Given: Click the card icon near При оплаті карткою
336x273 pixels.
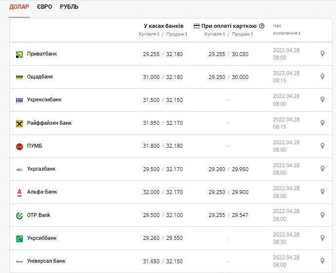Looking at the screenshot, I should pyautogui.click(x=197, y=26).
